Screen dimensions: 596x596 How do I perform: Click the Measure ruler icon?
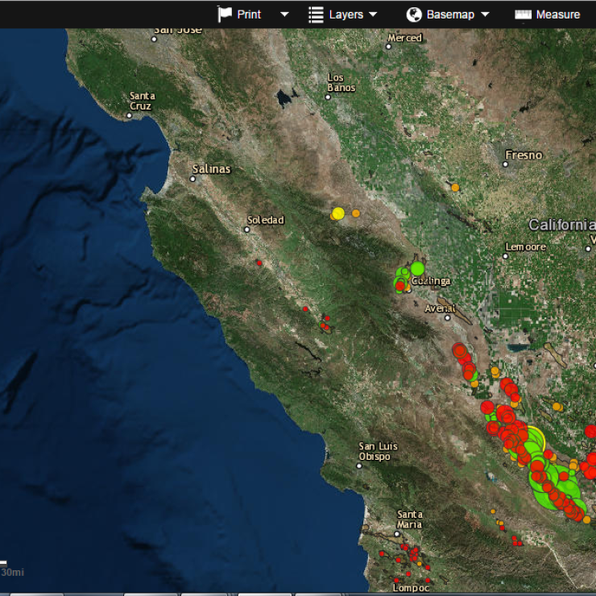(x=524, y=14)
